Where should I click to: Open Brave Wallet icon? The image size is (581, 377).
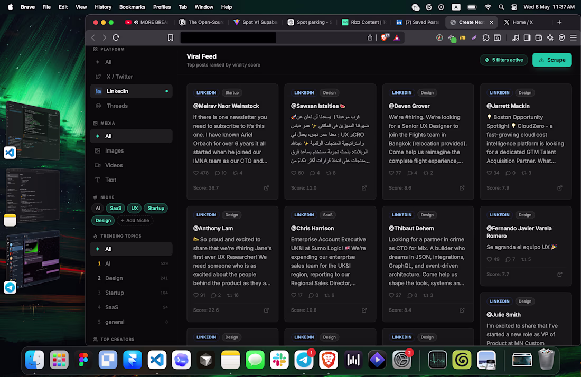[x=538, y=37]
